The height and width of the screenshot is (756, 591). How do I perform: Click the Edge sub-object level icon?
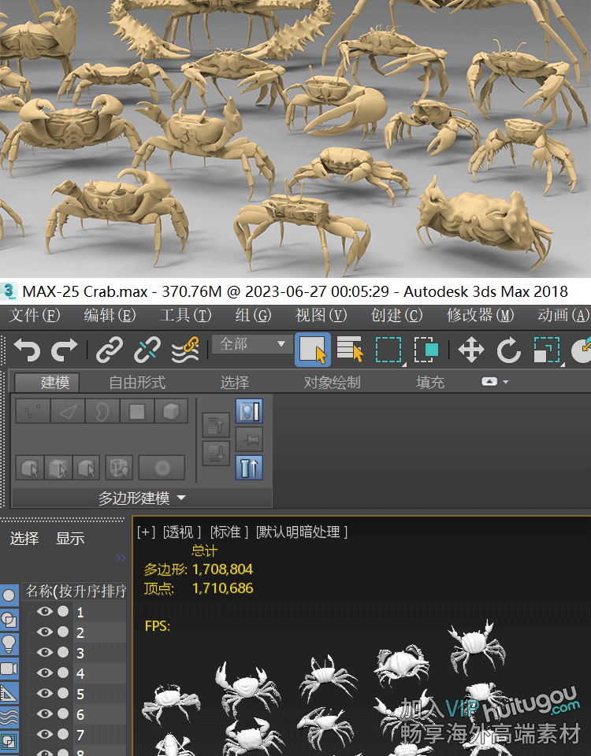click(x=68, y=411)
